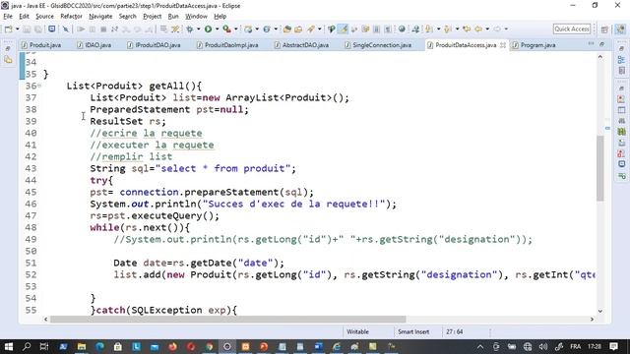630x354 pixels.
Task: Expand the Previous Annotation dropdown arrow
Action: pos(457,29)
